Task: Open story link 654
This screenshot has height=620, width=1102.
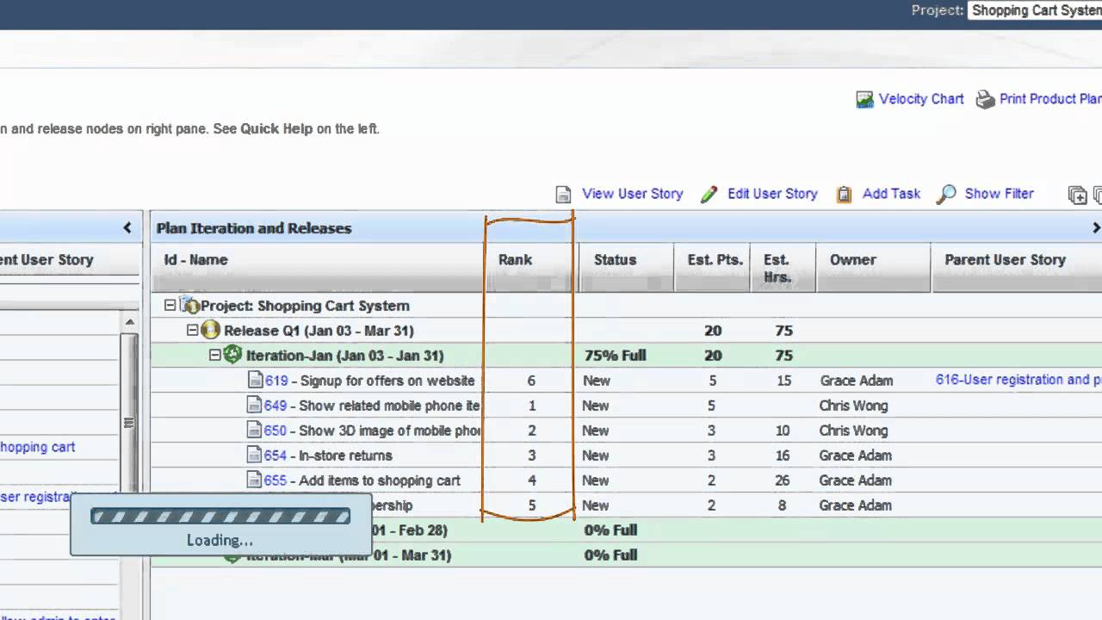Action: (x=275, y=456)
